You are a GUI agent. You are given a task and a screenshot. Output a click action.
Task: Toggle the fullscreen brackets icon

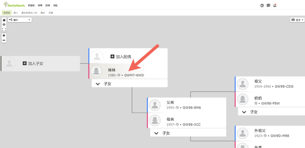pyautogui.click(x=4, y=30)
